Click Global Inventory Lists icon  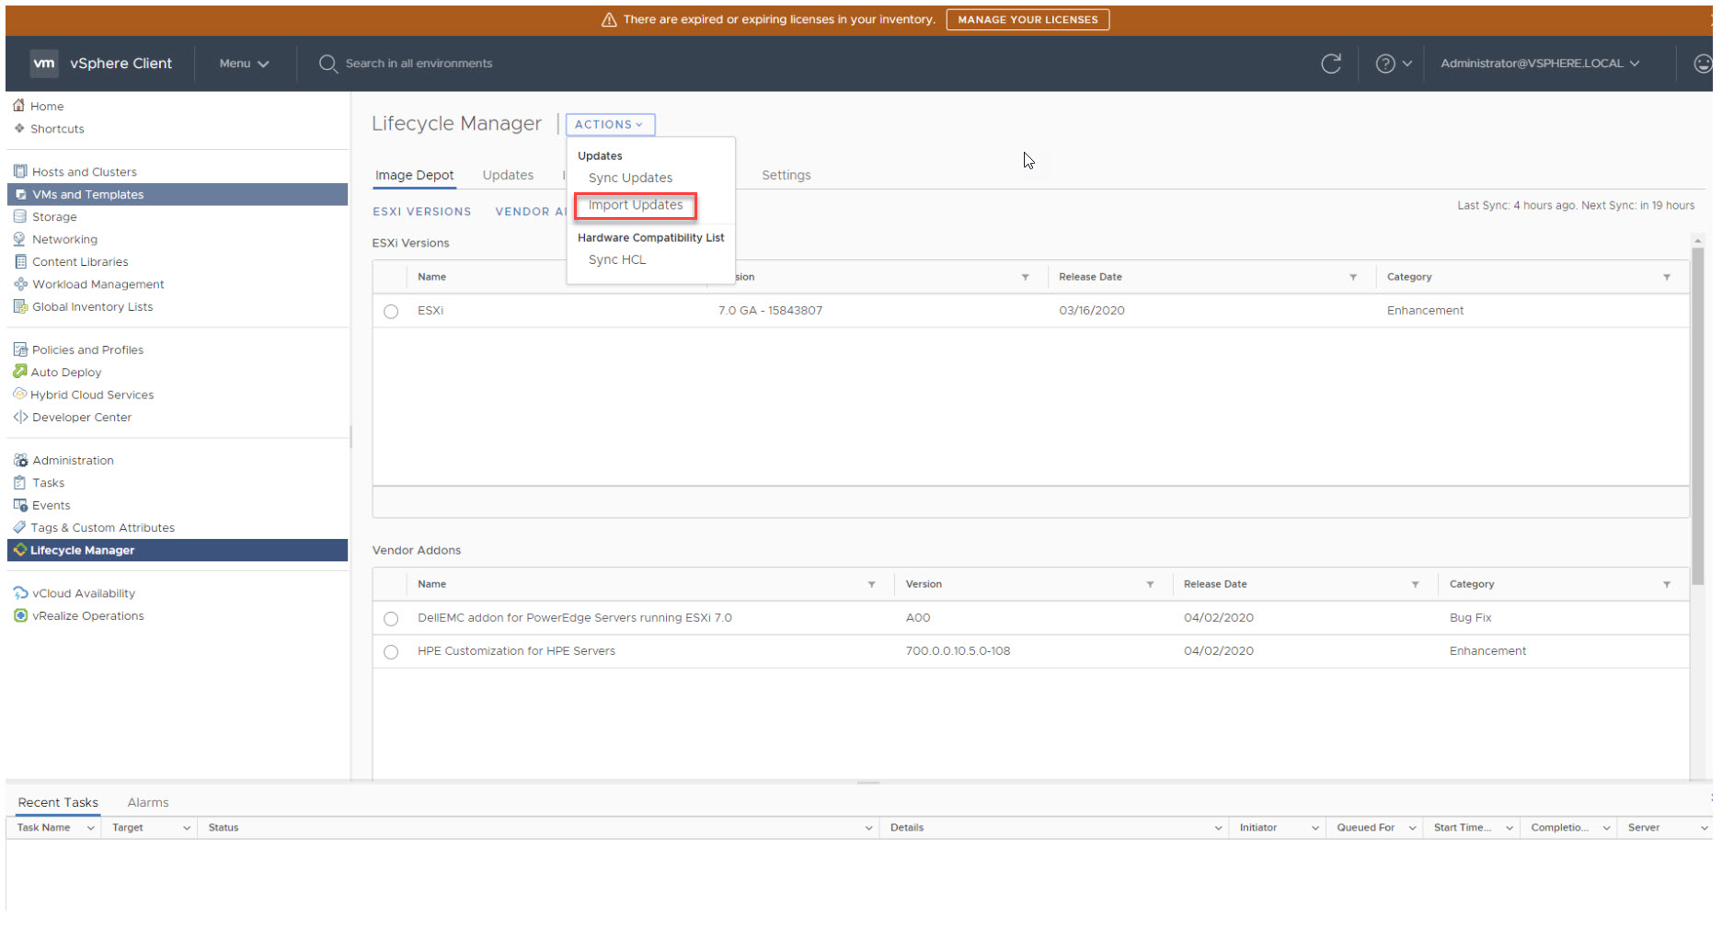20,307
